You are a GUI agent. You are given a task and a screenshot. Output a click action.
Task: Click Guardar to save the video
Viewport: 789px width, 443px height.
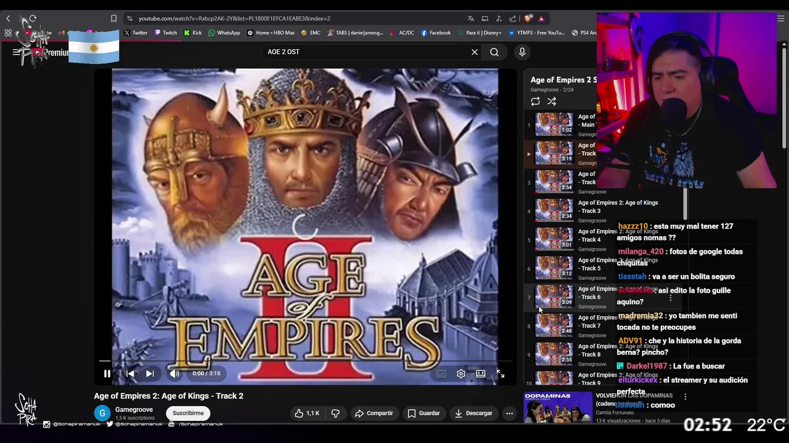coord(424,413)
